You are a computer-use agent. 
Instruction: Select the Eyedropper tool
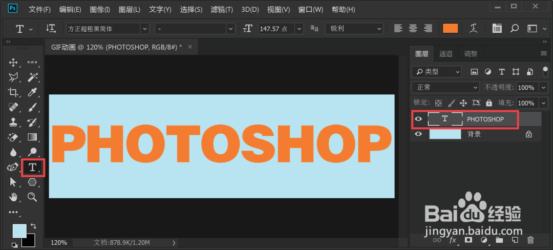[32, 92]
